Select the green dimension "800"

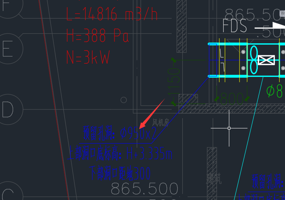(x=232, y=99)
